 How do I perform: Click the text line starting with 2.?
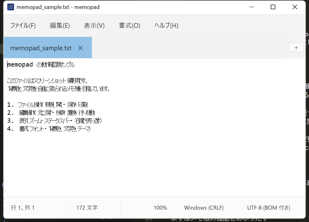click(x=51, y=113)
